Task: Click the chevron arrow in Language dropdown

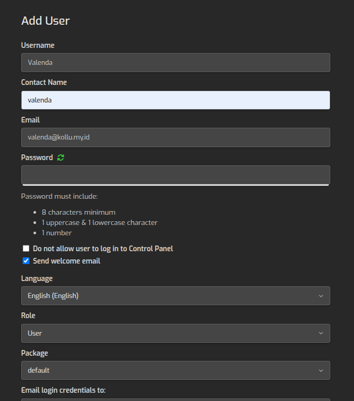Action: click(321, 296)
